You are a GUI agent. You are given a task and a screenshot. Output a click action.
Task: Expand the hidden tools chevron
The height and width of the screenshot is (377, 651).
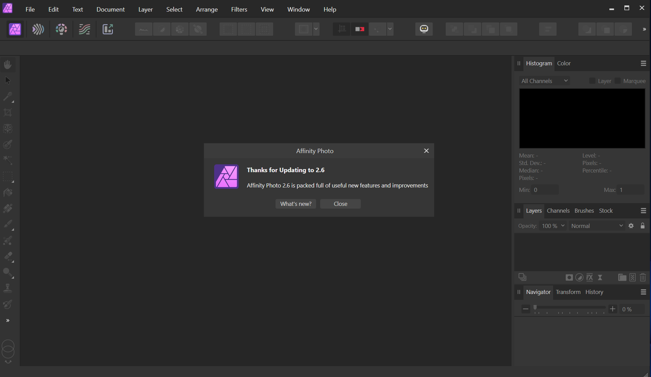pos(8,321)
